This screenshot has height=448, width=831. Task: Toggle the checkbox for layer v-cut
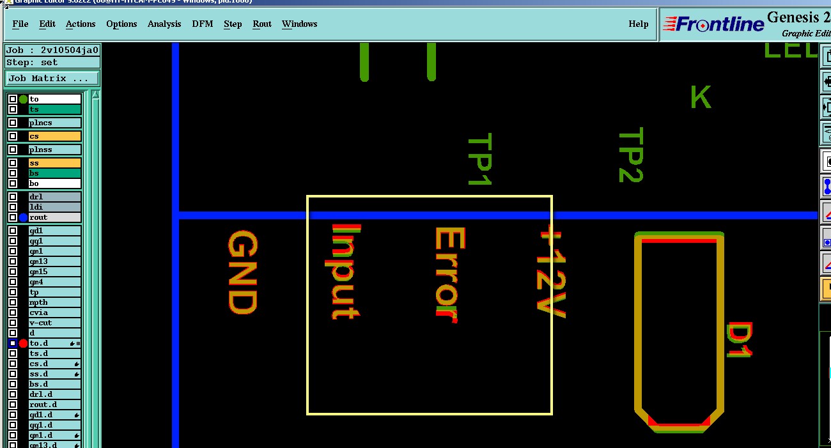coord(13,323)
